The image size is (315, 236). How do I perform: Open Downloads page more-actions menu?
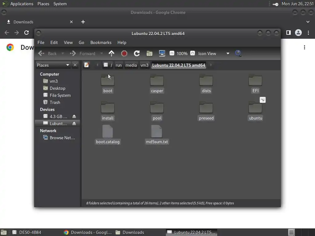pos(305,47)
